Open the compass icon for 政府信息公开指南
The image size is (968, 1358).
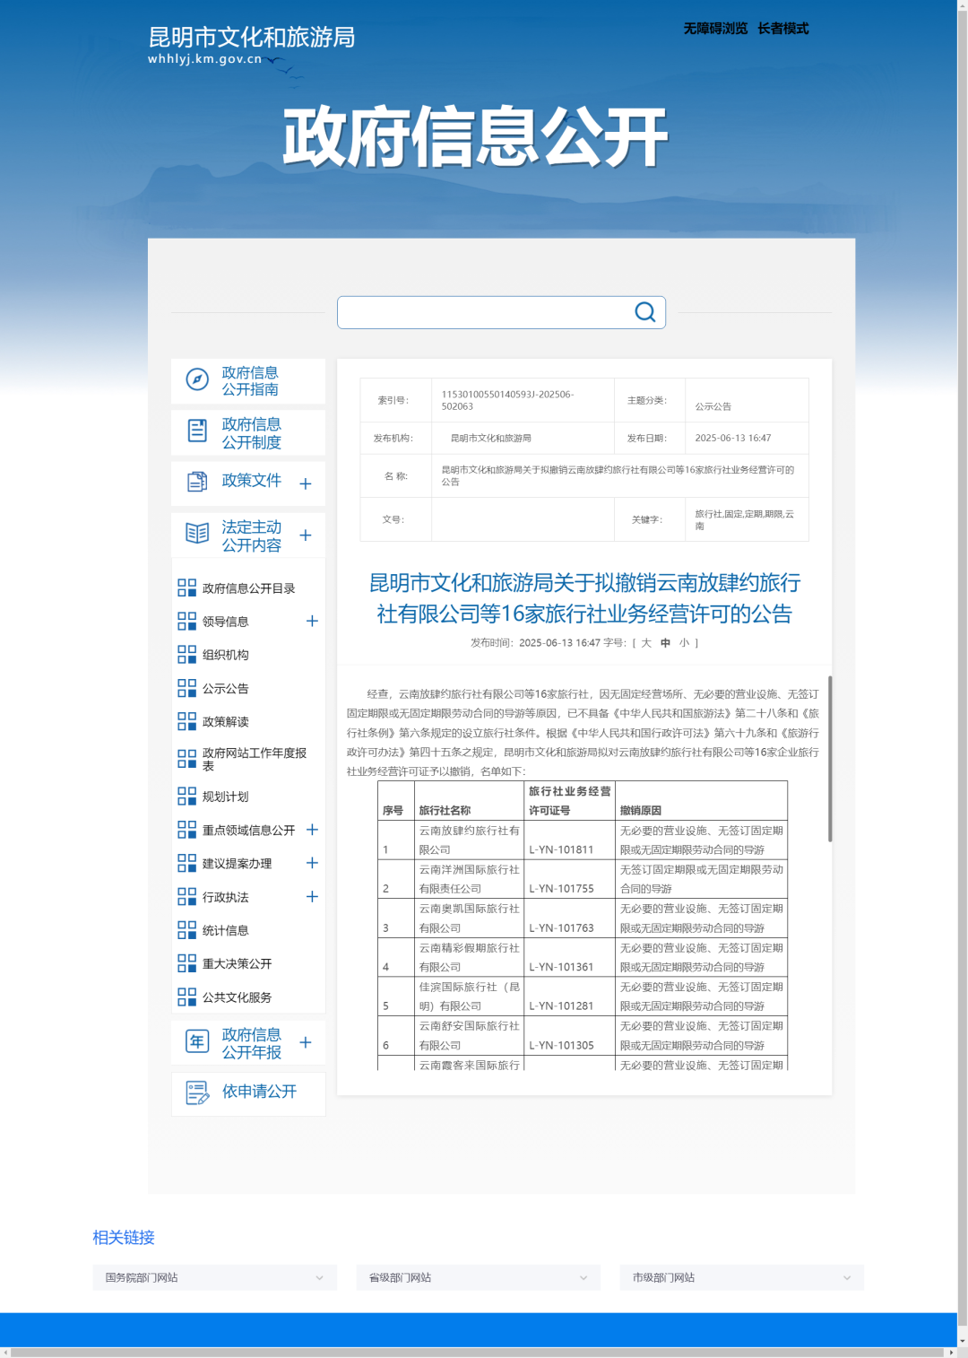click(197, 379)
